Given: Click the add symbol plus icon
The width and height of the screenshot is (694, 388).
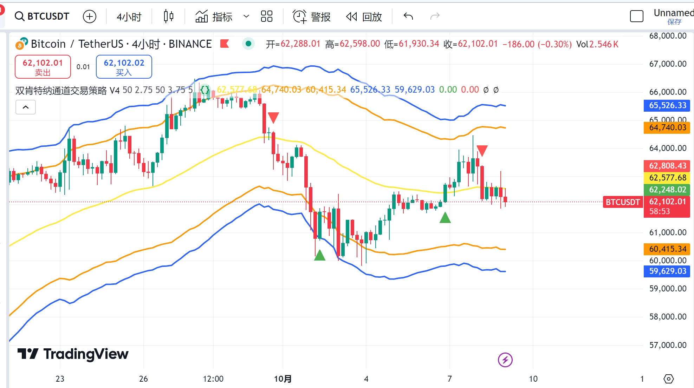Looking at the screenshot, I should 90,17.
